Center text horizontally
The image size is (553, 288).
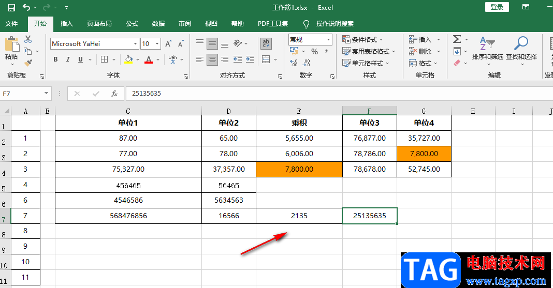pos(212,59)
